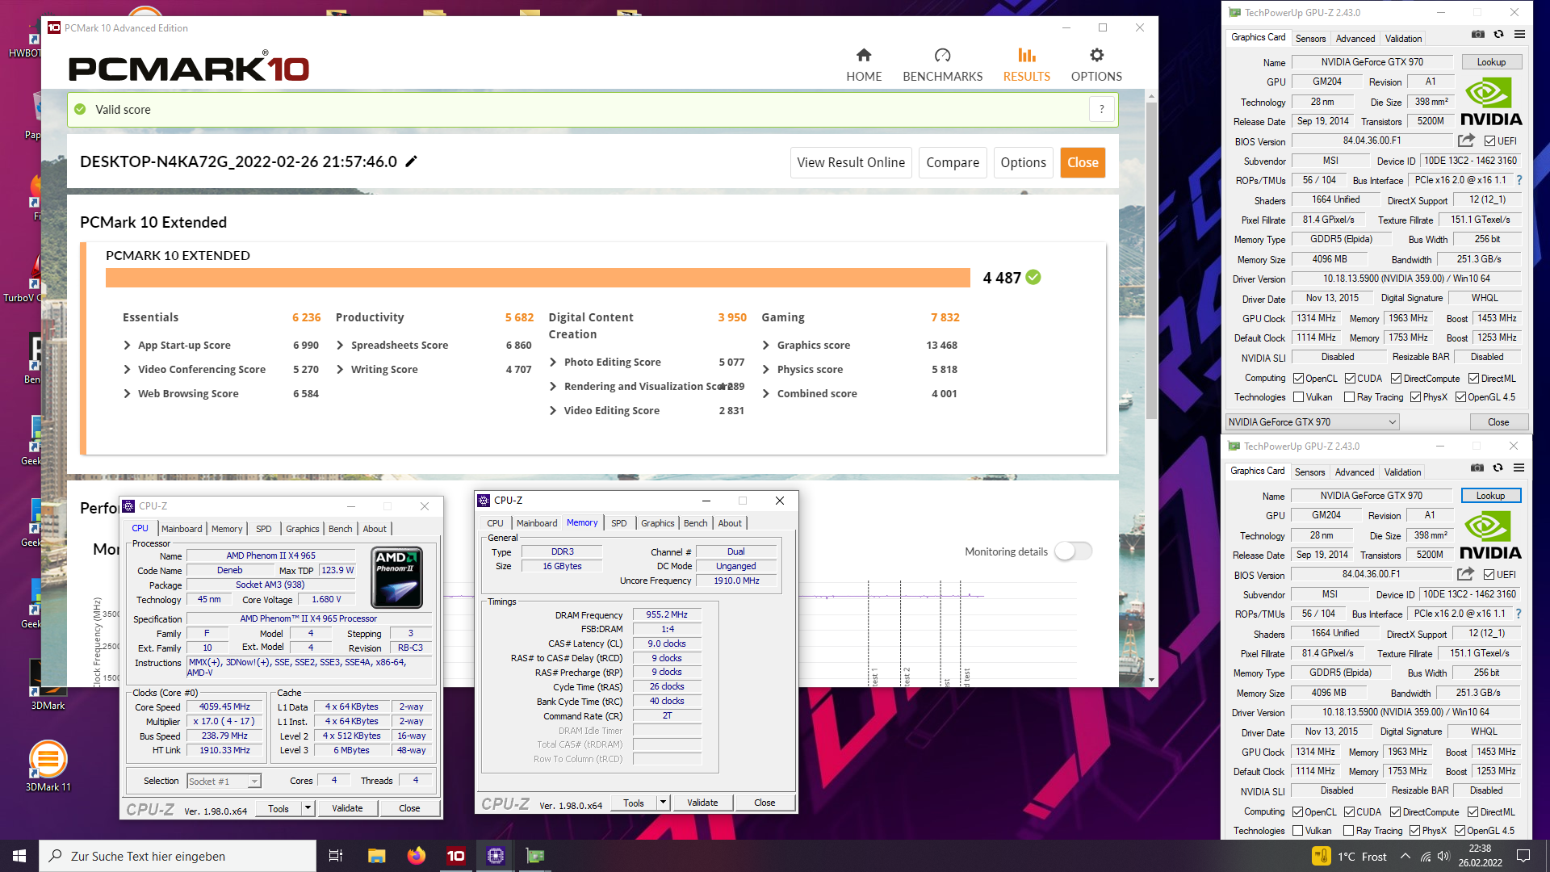Click Validate button in CPU-Z processor window
This screenshot has width=1550, height=872.
[x=347, y=808]
